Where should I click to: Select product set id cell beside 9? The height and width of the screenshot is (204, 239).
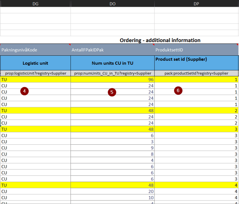pos(196,148)
